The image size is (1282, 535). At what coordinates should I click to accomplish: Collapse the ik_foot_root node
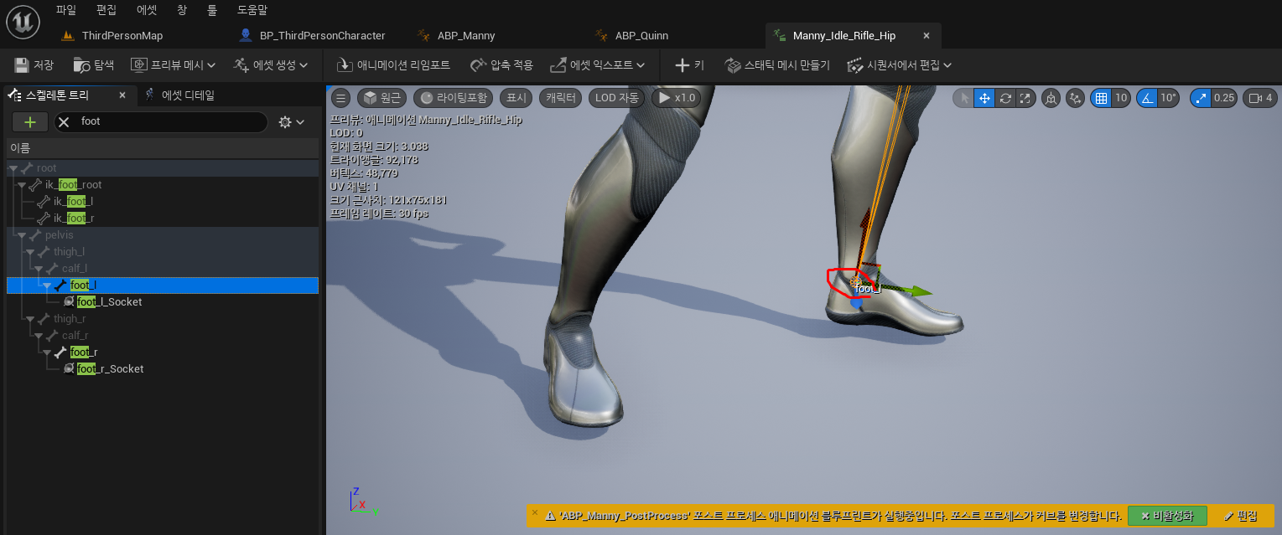coord(23,185)
